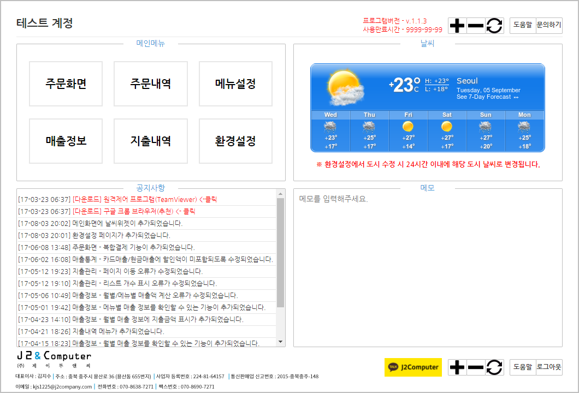
Task: Click the bottom refresh icon
Action: tap(494, 367)
